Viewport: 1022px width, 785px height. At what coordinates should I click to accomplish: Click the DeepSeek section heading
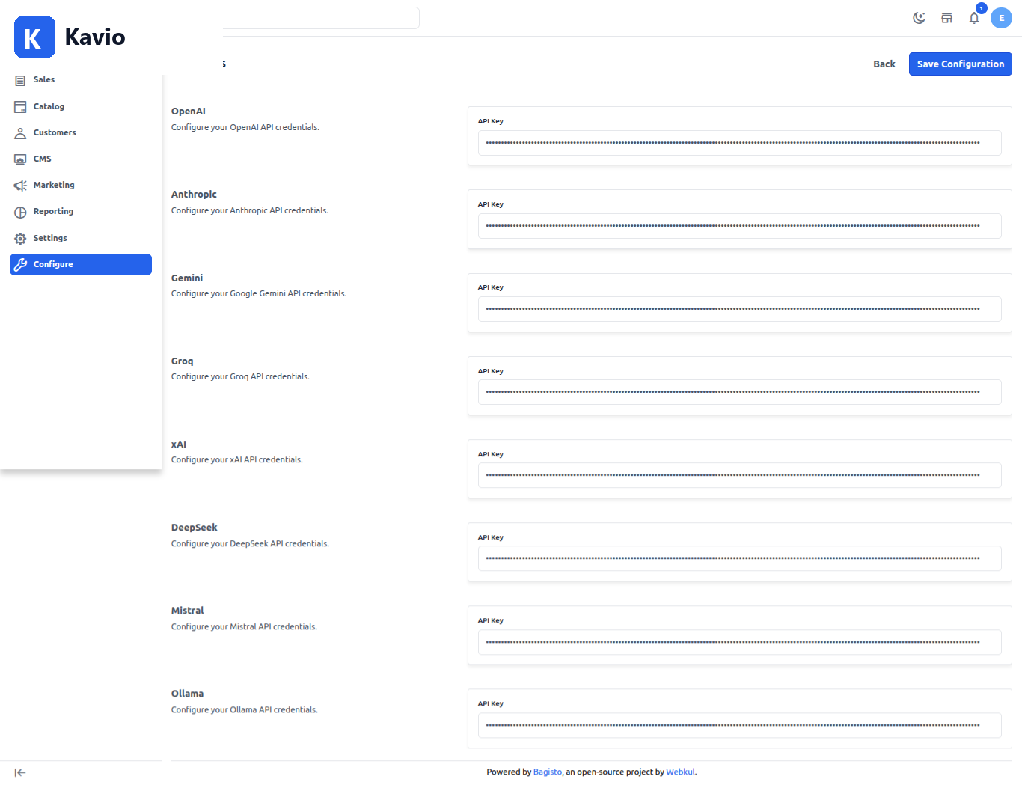coord(195,528)
